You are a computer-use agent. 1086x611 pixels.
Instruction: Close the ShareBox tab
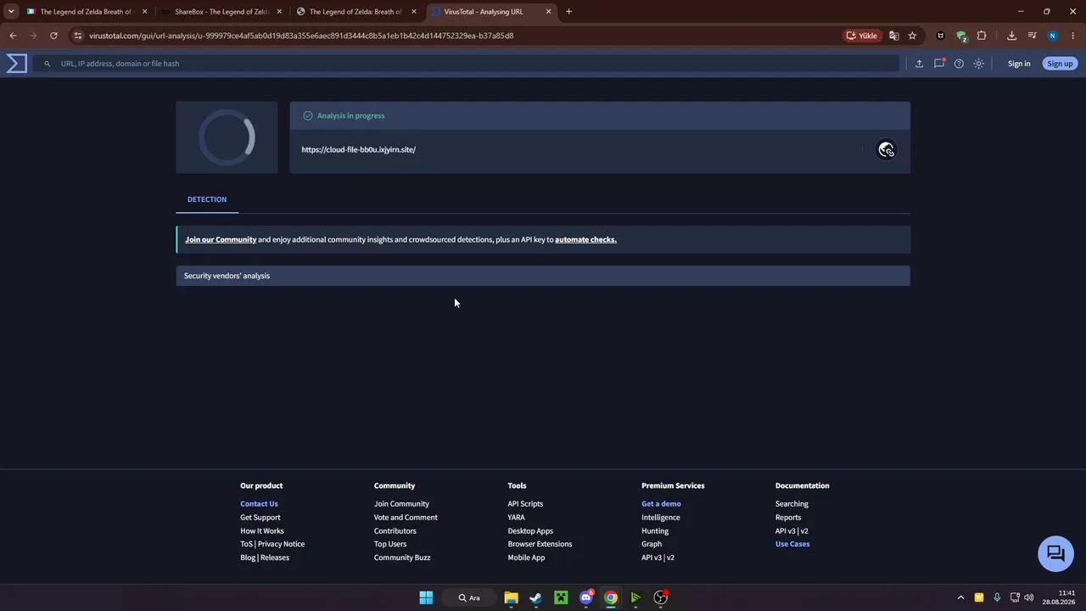click(x=279, y=12)
